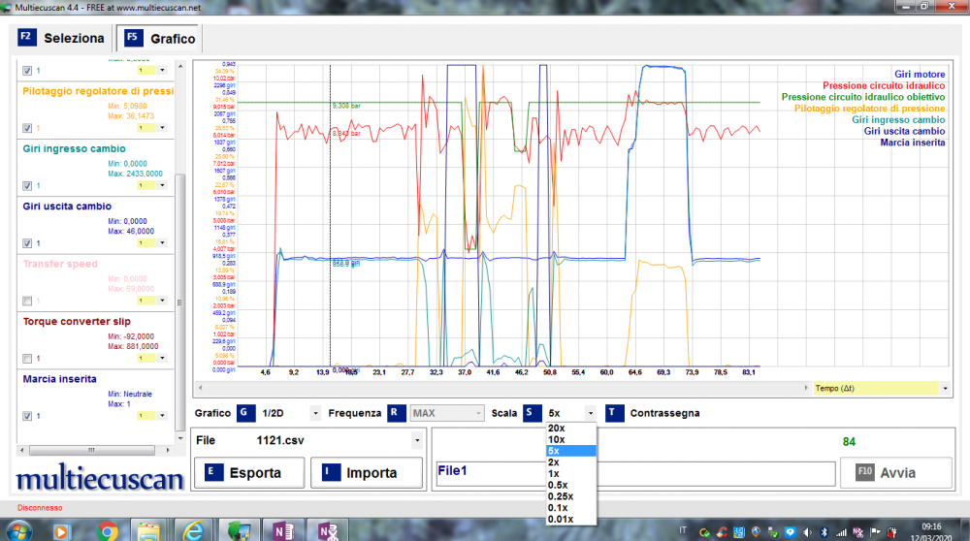The width and height of the screenshot is (970, 541).
Task: Click the File1 text input field
Action: (635, 473)
